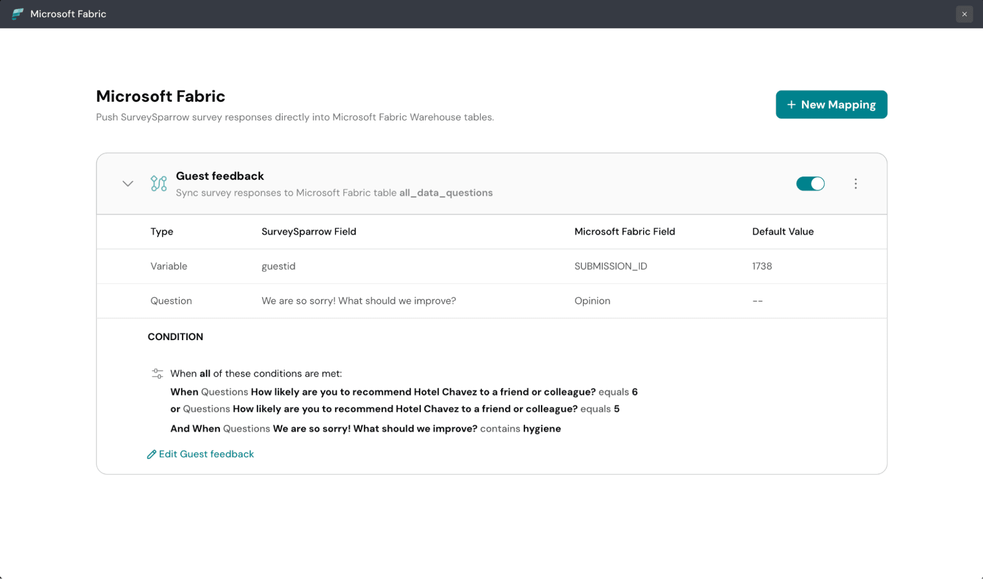
Task: Collapse the Guest feedback mapping chevron
Action: pyautogui.click(x=128, y=183)
